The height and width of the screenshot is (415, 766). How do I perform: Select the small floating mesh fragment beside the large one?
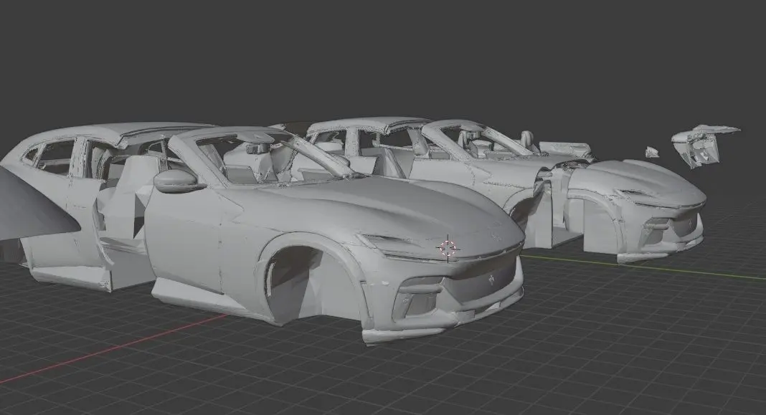pos(652,153)
